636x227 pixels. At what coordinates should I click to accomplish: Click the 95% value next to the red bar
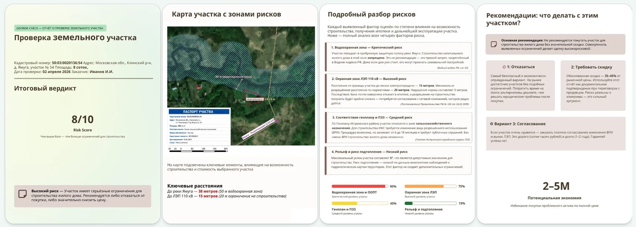click(393, 186)
